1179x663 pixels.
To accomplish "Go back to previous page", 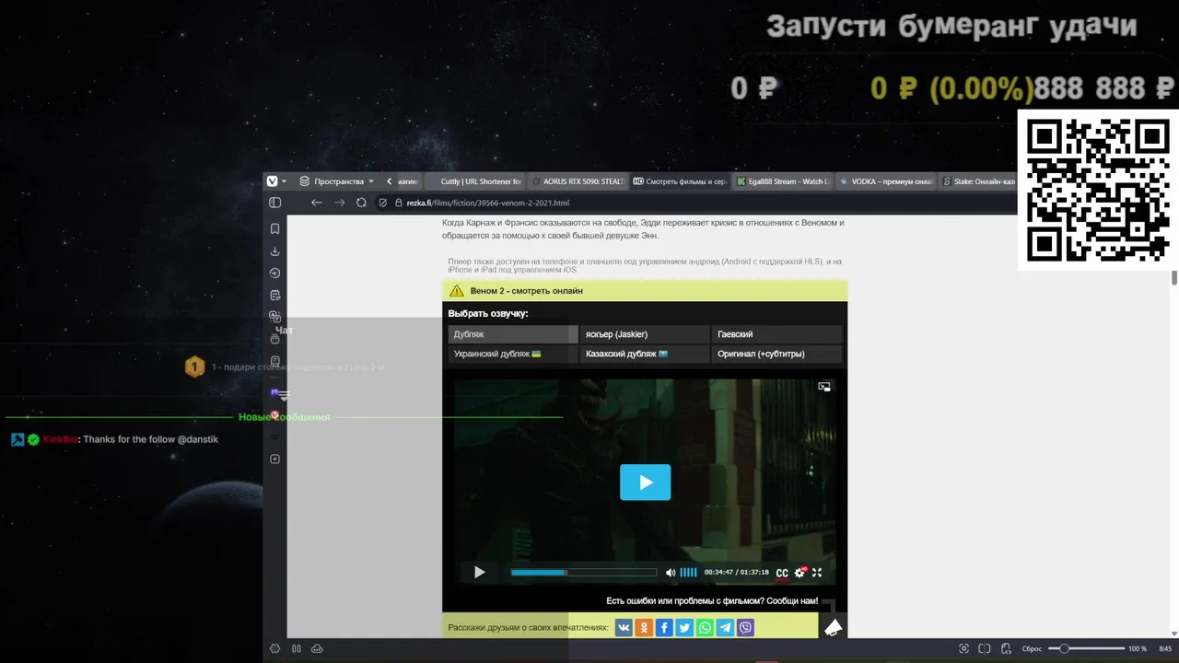I will click(x=317, y=203).
